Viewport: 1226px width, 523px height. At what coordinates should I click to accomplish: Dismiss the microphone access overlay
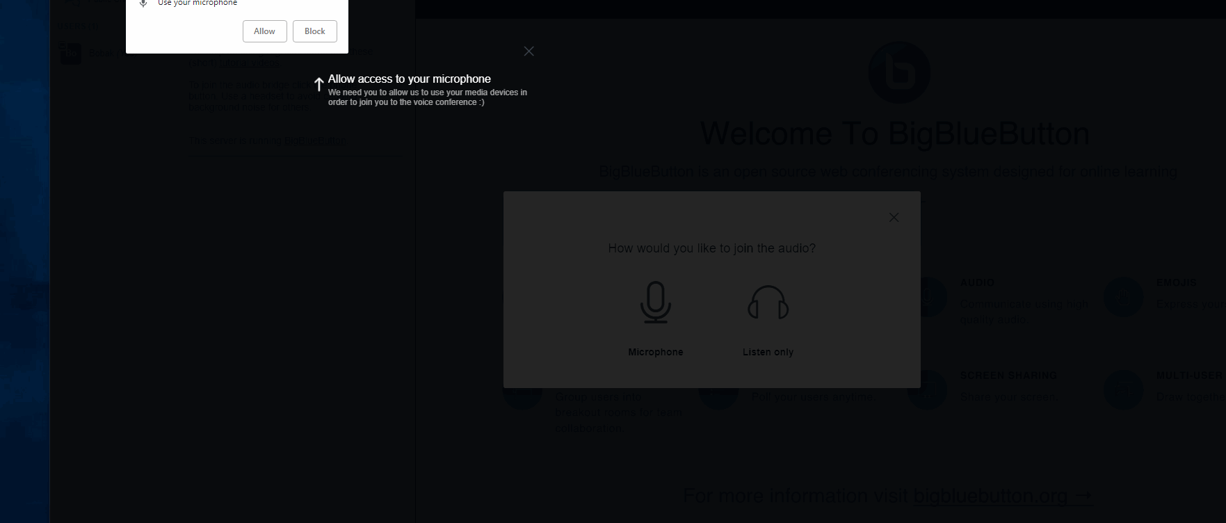coord(529,51)
